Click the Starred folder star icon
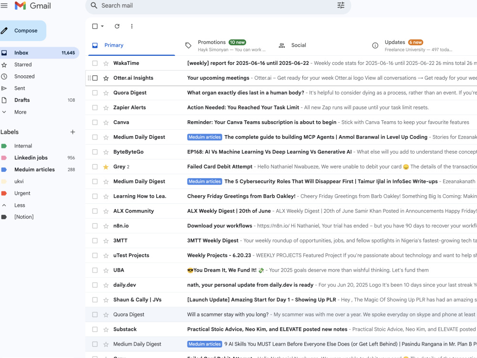The width and height of the screenshot is (477, 358). click(4, 65)
